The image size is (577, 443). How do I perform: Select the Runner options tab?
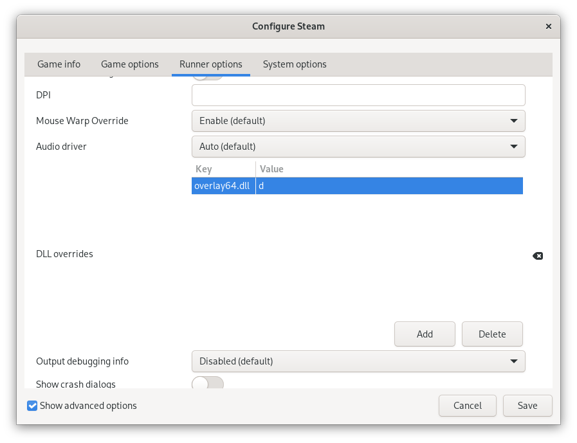(211, 64)
